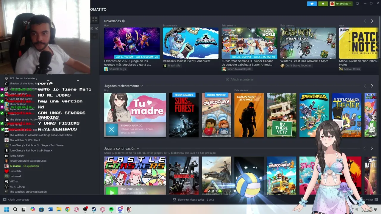The height and width of the screenshot is (214, 381).
Task: Toggle library grid view icon
Action: 95,19
